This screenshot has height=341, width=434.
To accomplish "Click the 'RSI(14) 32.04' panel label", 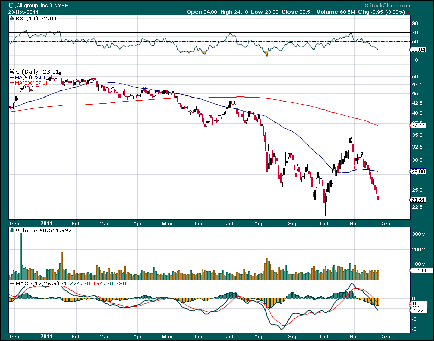I will click(36, 18).
